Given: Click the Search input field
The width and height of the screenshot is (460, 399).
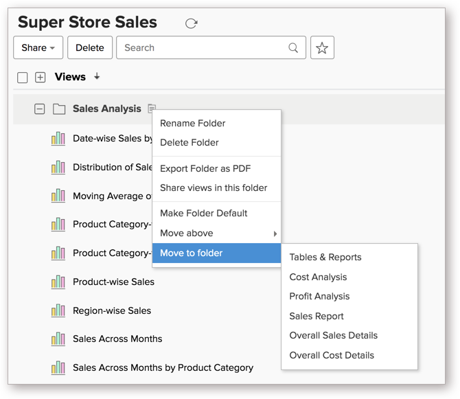Looking at the screenshot, I should (203, 48).
